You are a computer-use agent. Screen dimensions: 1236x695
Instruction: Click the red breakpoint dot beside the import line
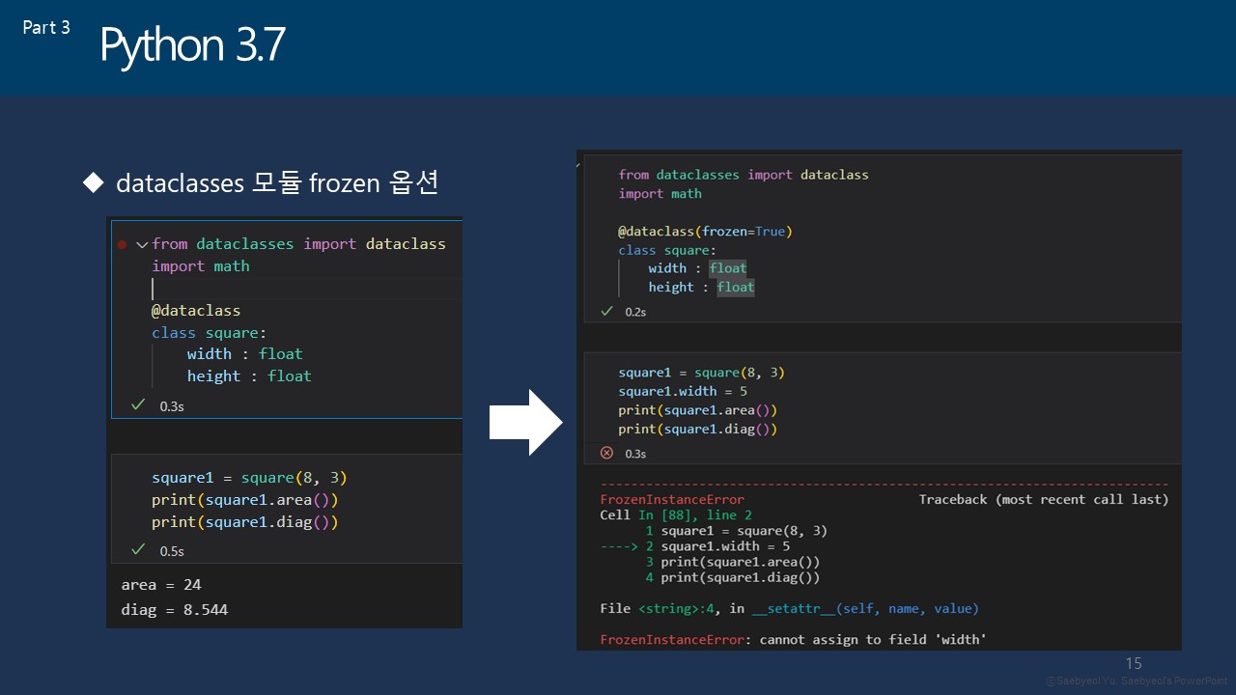coord(122,245)
